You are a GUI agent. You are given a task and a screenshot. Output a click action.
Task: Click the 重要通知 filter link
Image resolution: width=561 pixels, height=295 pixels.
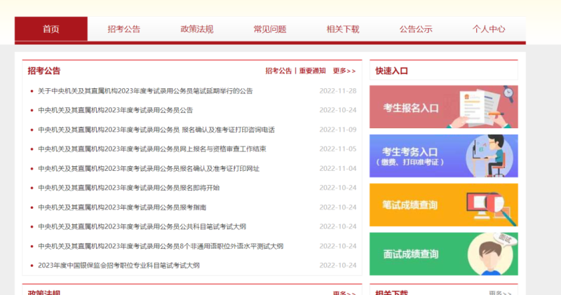click(x=312, y=71)
